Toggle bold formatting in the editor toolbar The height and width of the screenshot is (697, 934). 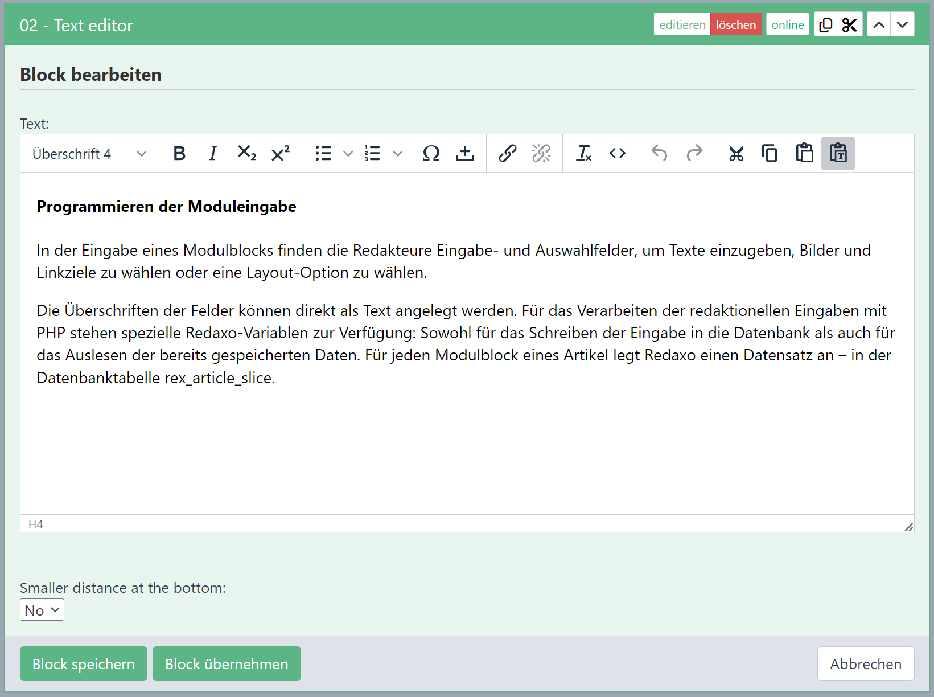(179, 154)
